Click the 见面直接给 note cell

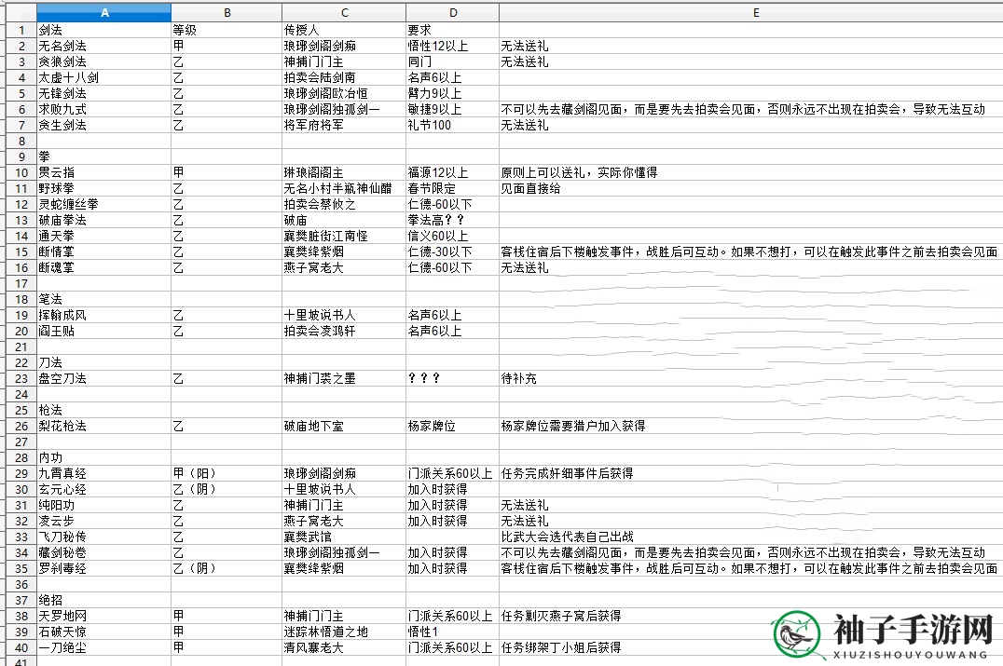[x=751, y=188]
